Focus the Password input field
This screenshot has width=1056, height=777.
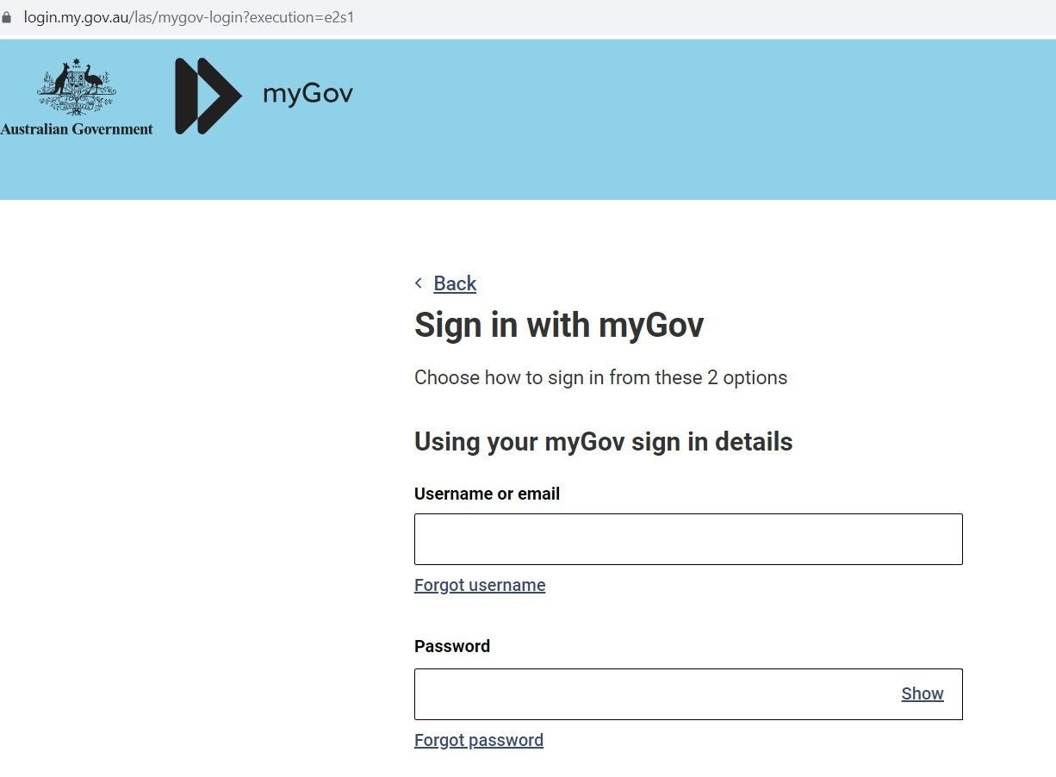pos(688,694)
